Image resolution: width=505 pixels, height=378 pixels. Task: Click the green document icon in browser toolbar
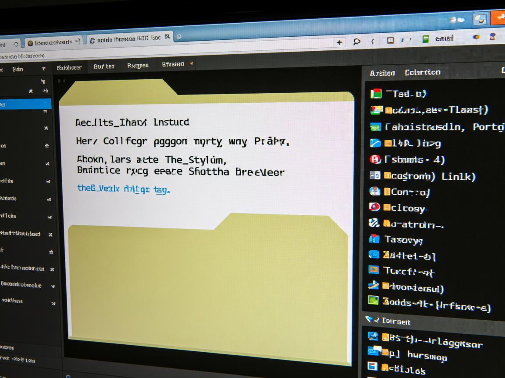(425, 39)
